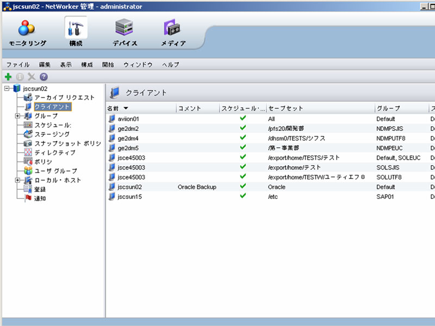Open the モニタリング (Monitoring) view icon

pyautogui.click(x=27, y=28)
